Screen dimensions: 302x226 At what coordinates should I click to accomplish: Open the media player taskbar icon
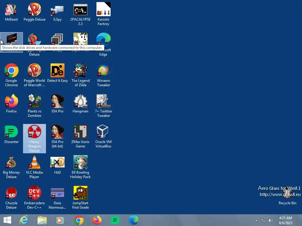(x=60, y=220)
